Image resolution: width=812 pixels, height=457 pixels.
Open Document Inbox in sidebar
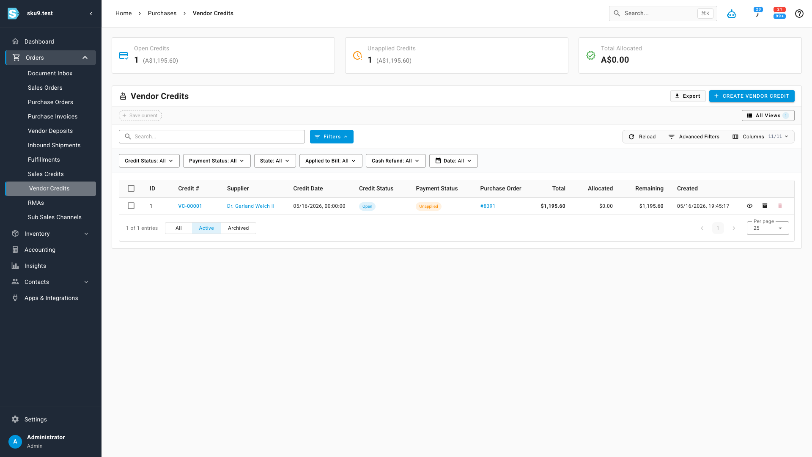(50, 73)
